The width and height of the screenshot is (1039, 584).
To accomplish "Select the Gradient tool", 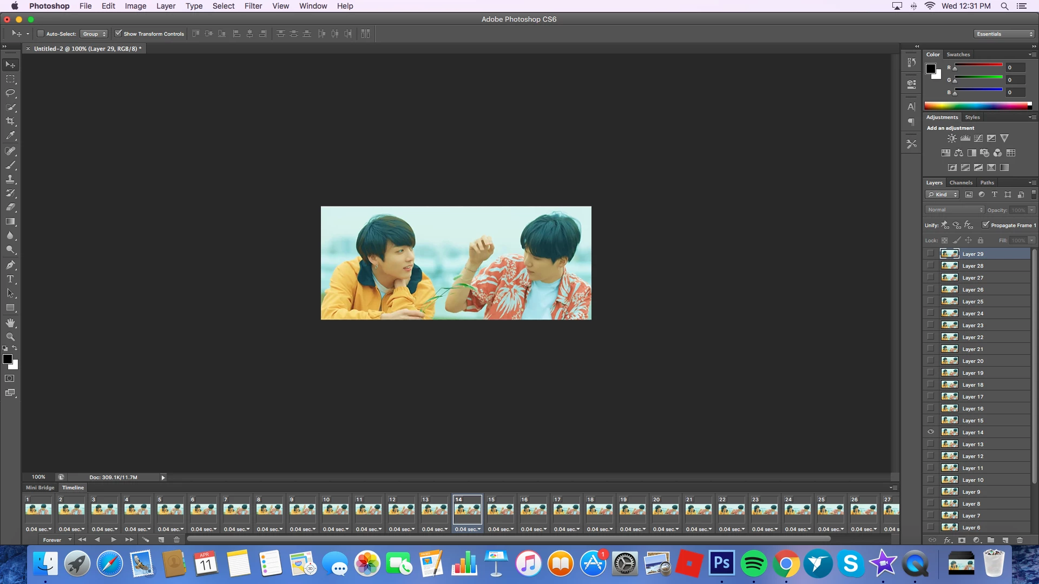I will (x=10, y=222).
